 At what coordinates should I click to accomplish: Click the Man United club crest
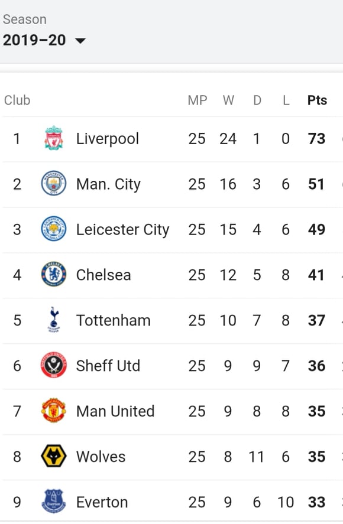54,411
